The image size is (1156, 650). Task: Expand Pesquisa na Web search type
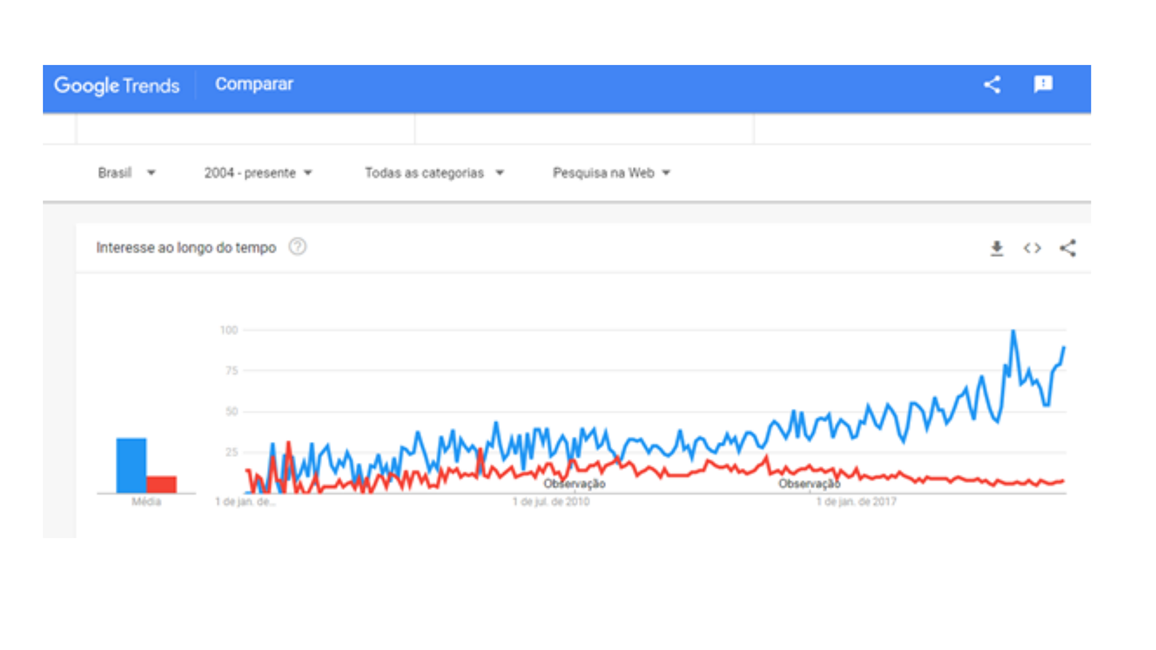pos(611,173)
